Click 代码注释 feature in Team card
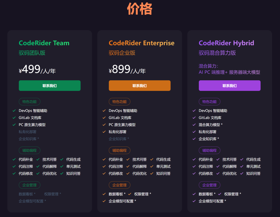280x217 pixels. [26, 166]
